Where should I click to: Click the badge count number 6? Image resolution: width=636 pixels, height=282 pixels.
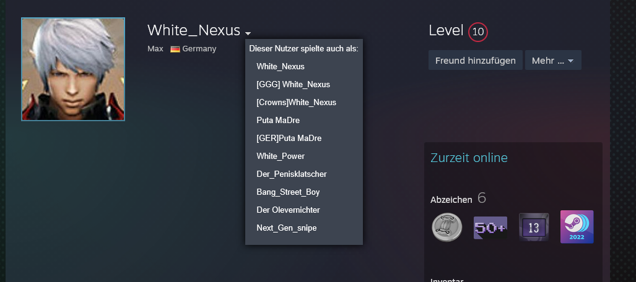[x=482, y=199]
